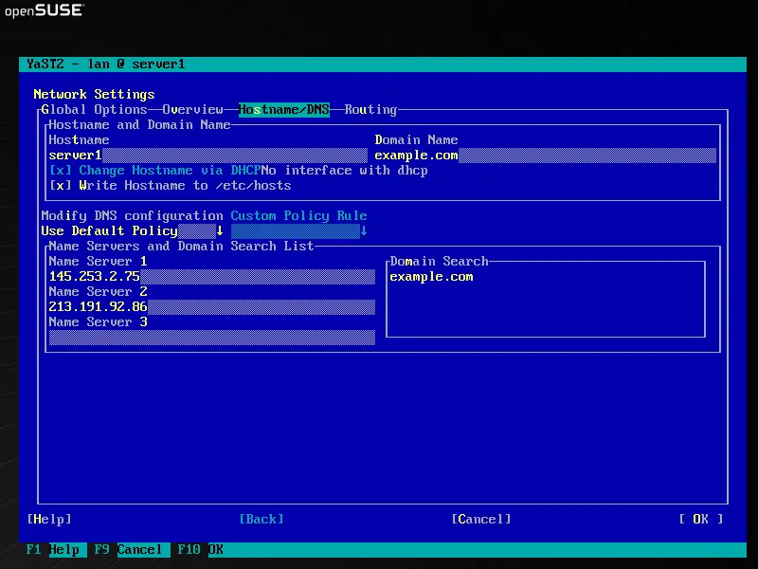The width and height of the screenshot is (758, 569).
Task: Toggle Write Hostname to /etc/hosts checkbox
Action: coord(171,186)
